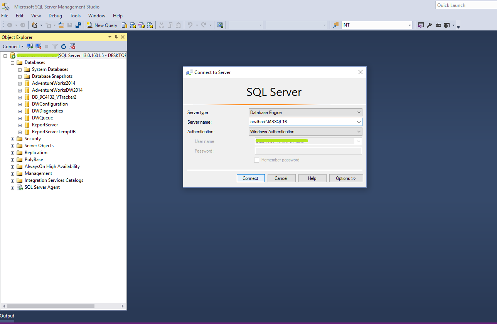This screenshot has width=497, height=324.
Task: Select the PolyBase folder
Action: [x=34, y=159]
